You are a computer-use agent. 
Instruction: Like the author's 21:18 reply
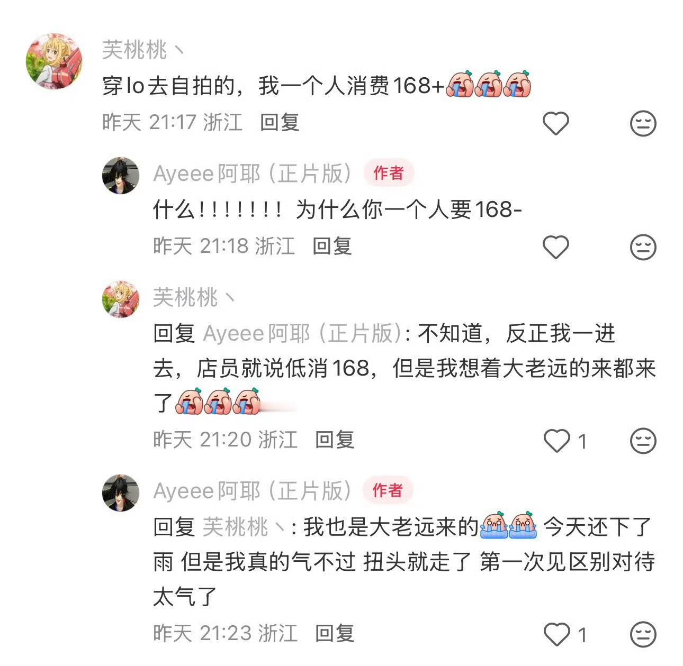pos(555,247)
